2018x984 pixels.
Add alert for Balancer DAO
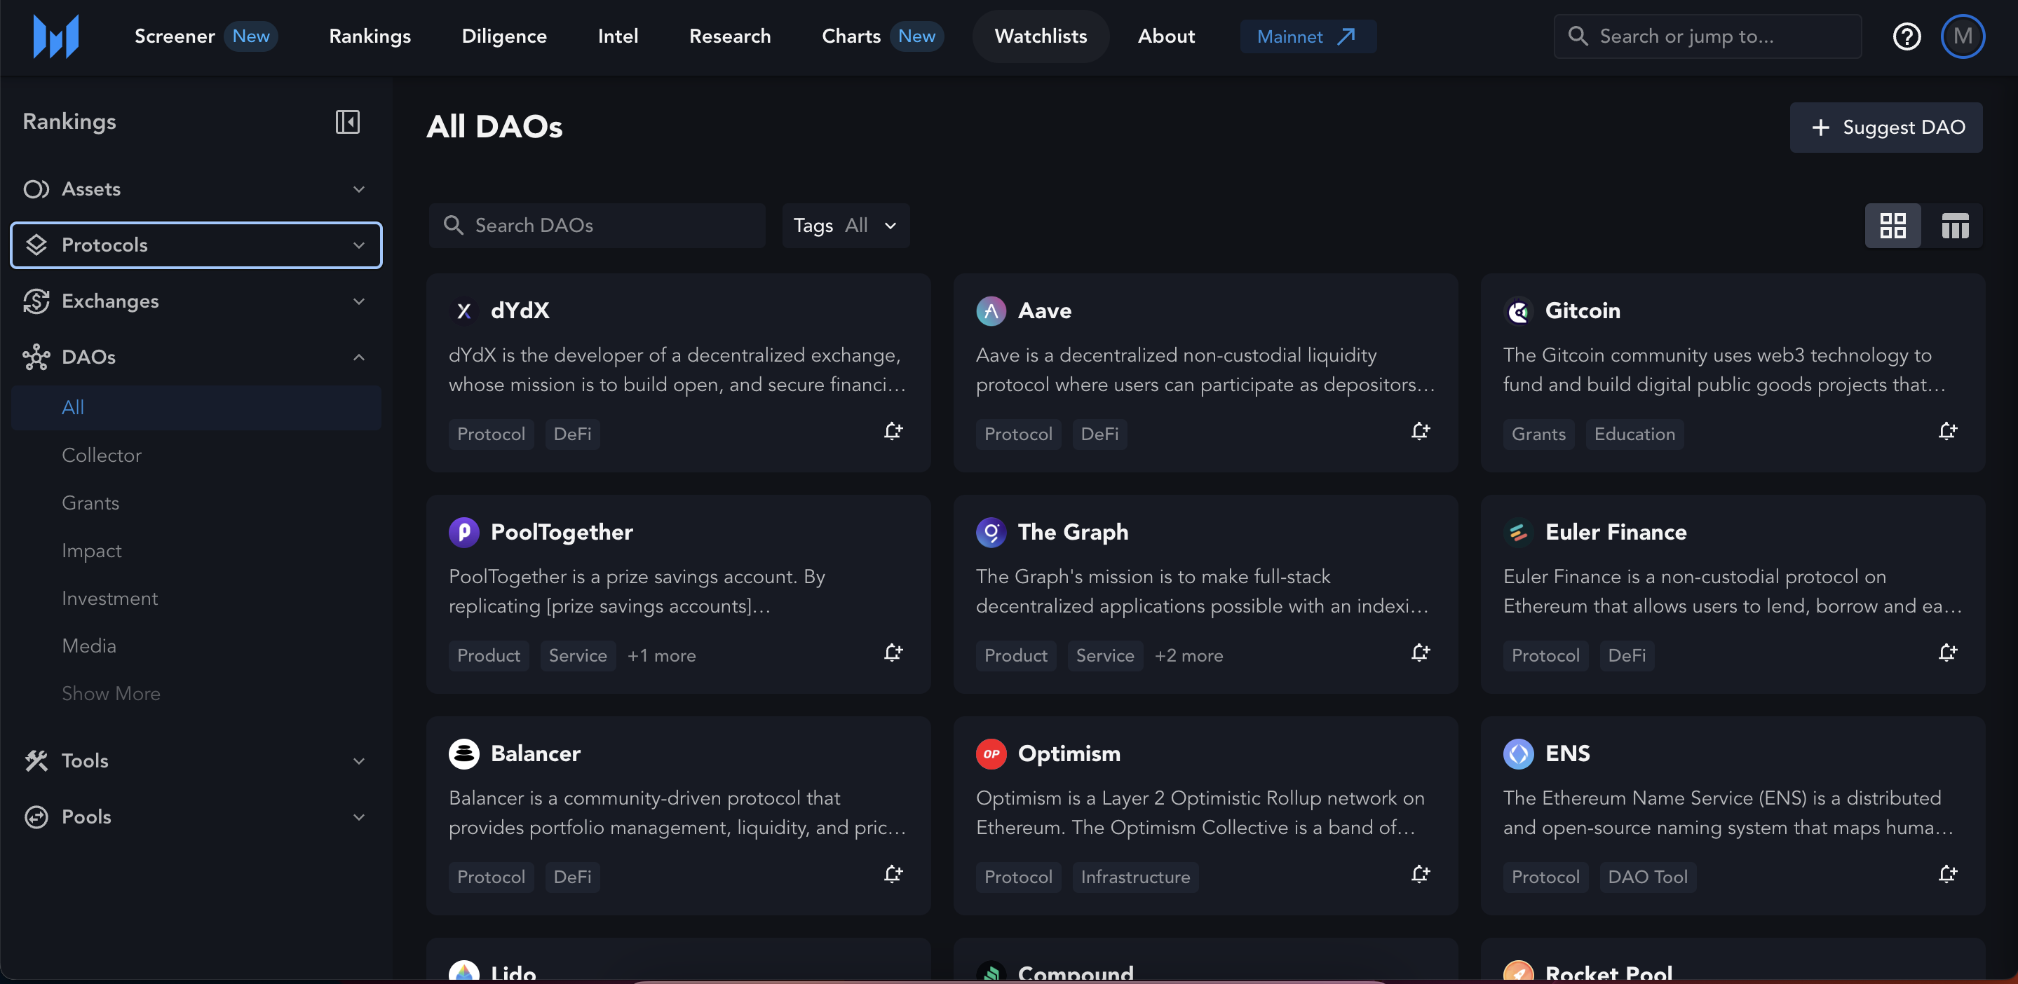(x=893, y=875)
